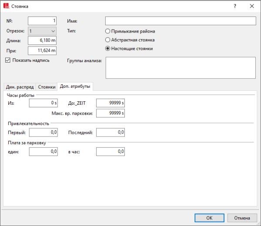Select Примыкание района radio option
Viewport: 261px width, 226px height.
(108, 31)
